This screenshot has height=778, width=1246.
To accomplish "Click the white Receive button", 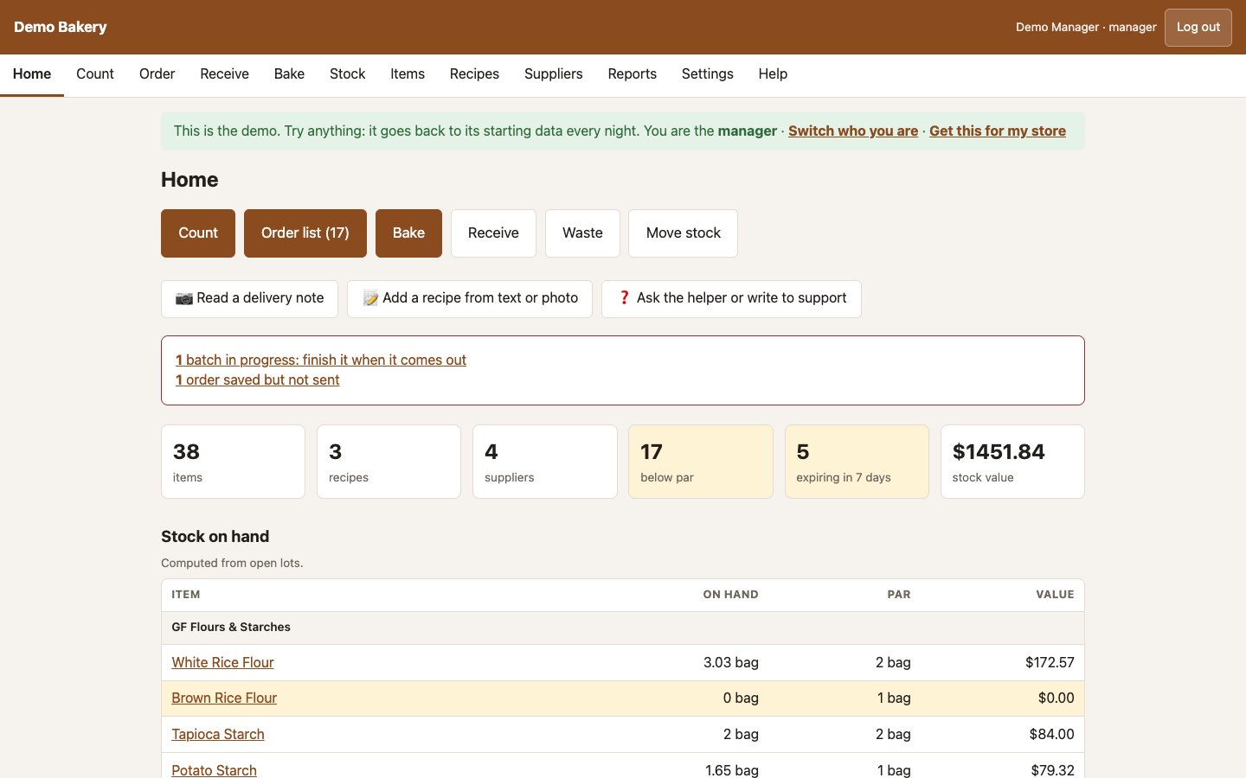I will [493, 233].
